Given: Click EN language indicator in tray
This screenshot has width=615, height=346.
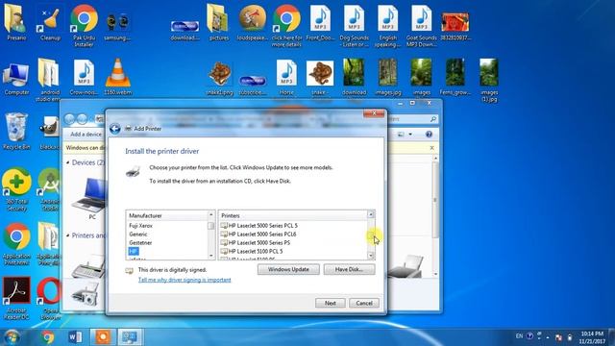Looking at the screenshot, I should 519,336.
